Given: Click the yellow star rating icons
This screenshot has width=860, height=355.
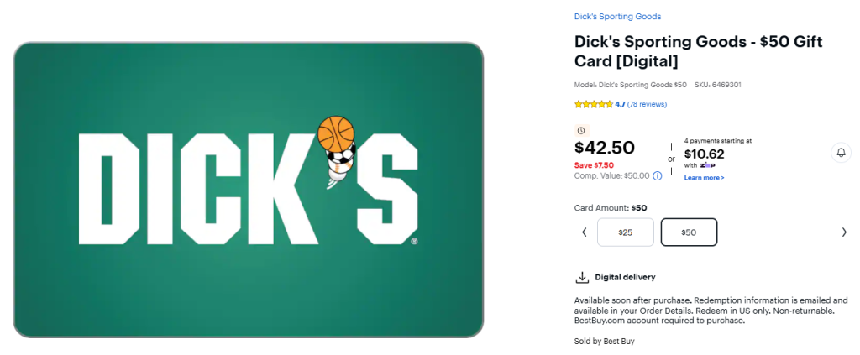Looking at the screenshot, I should tap(594, 104).
